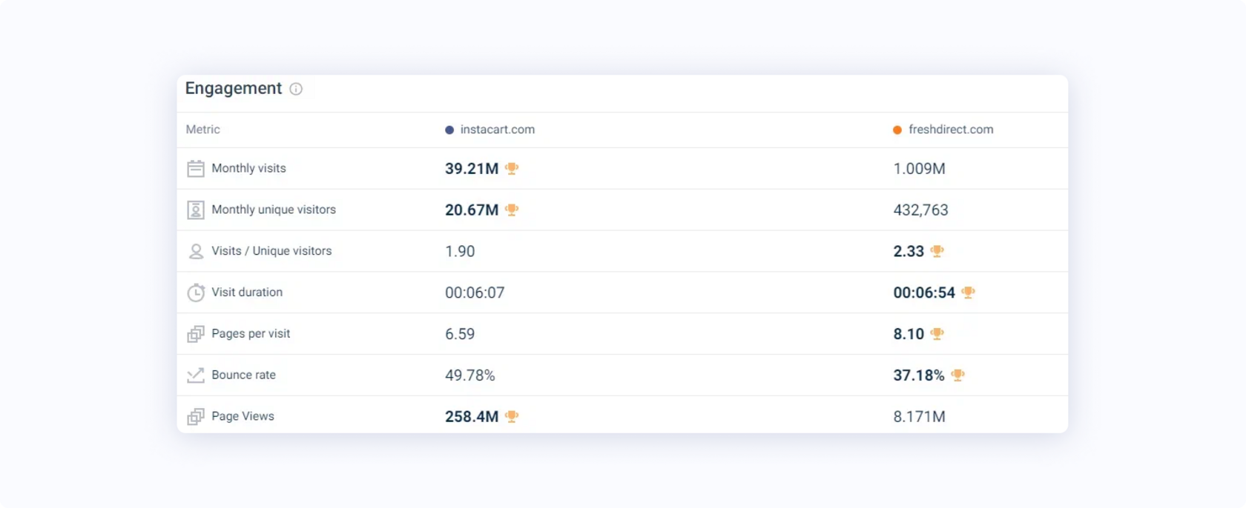Click the person icon for Visits / Unique visitors

[x=195, y=252]
